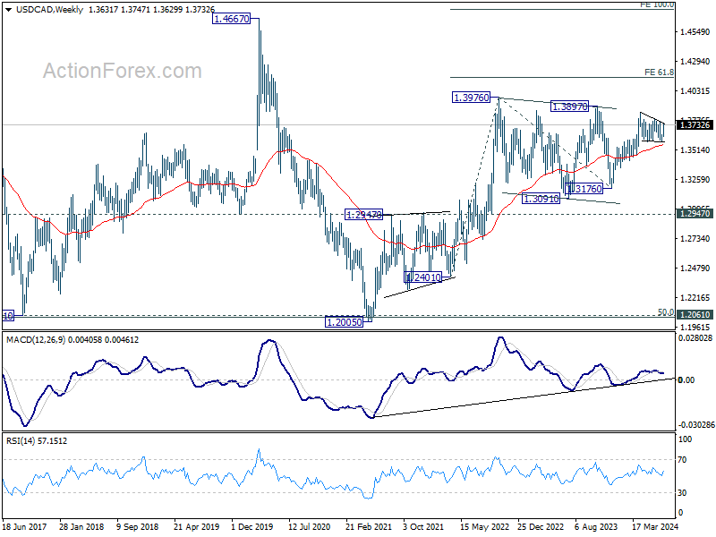This screenshot has width=716, height=537.
Task: Click the 1.45490 price axis value
Action: pyautogui.click(x=695, y=32)
